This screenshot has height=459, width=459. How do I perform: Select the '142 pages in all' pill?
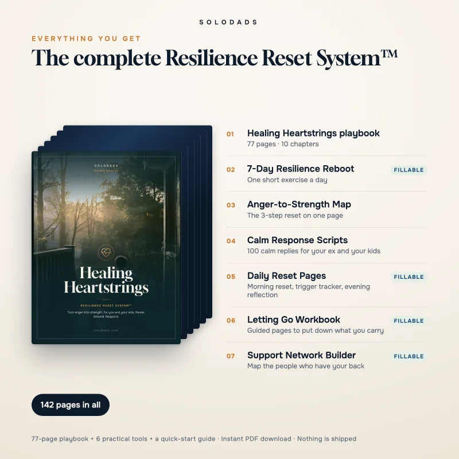pos(71,405)
